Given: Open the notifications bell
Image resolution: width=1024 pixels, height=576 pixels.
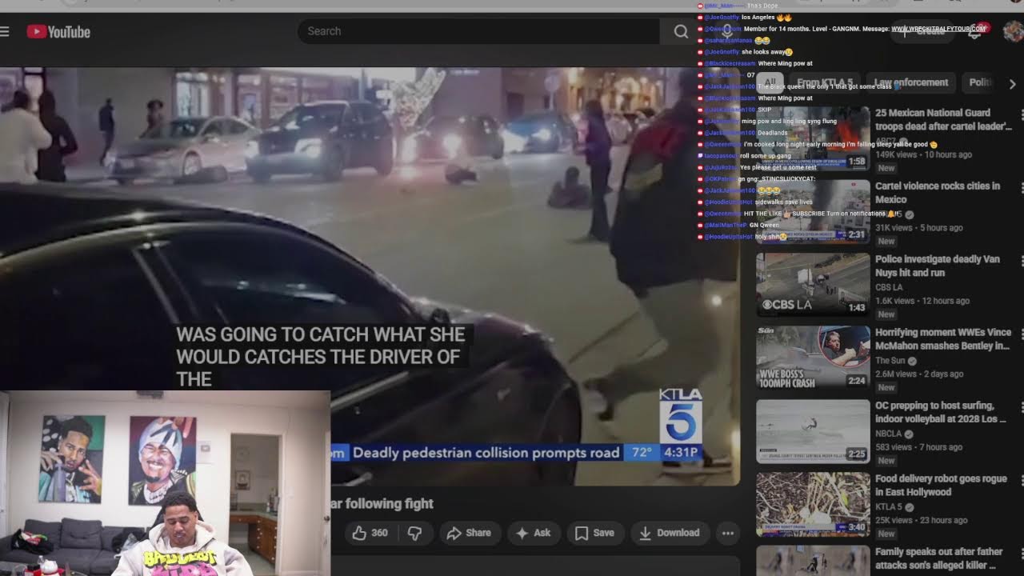Looking at the screenshot, I should point(974,31).
